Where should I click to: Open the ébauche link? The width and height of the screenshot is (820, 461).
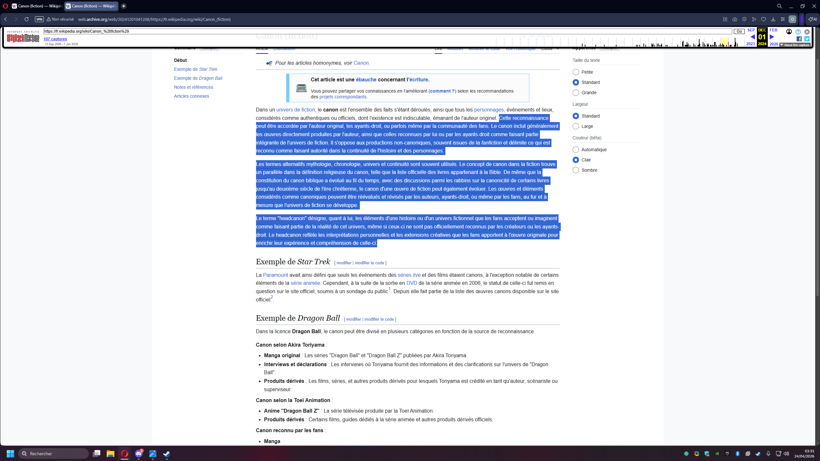tap(366, 79)
